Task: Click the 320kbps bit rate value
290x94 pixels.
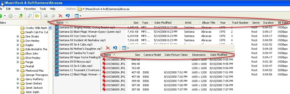Action: [282, 70]
